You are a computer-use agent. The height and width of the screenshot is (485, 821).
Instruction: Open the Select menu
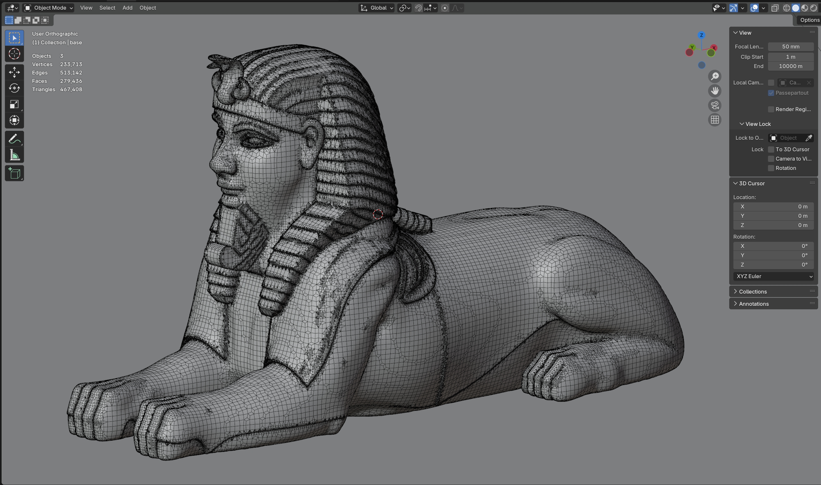coord(107,8)
